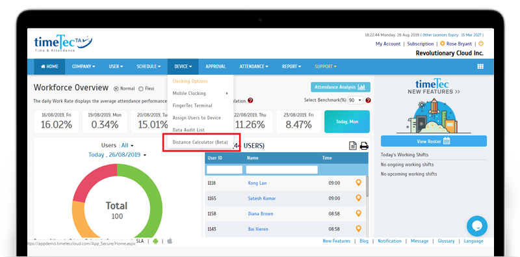View location pin for Kong Lan
Viewport: 520px width, 257px height.
coord(358,183)
